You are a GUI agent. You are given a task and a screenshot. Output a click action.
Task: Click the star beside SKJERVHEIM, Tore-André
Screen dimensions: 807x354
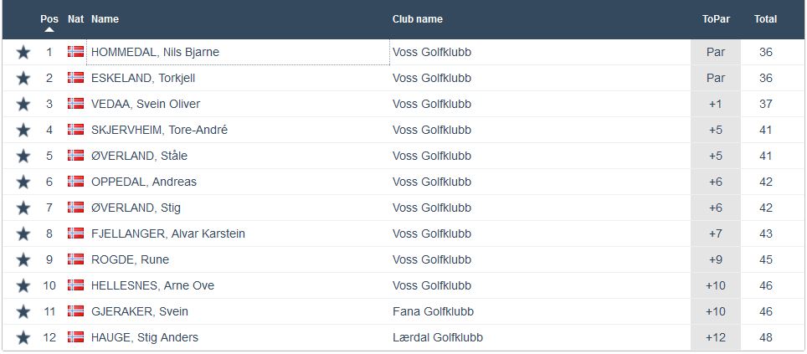23,131
